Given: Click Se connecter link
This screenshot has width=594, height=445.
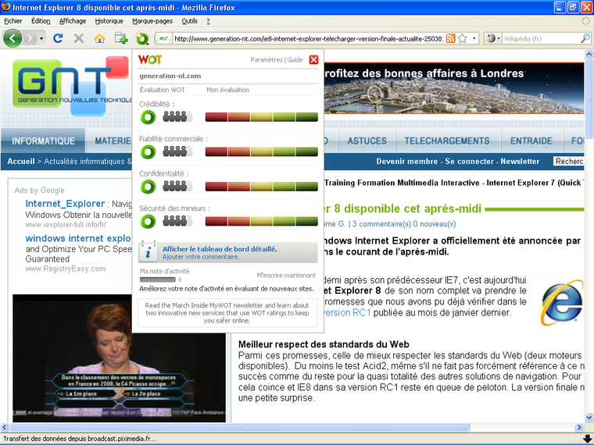Looking at the screenshot, I should pos(470,161).
